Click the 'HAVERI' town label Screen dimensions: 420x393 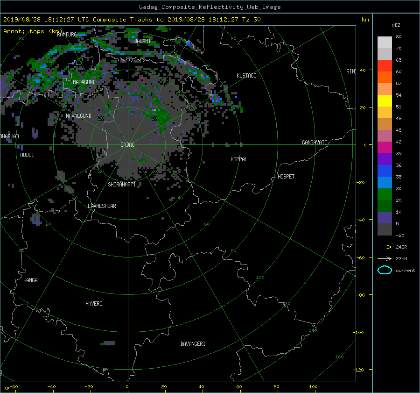pyautogui.click(x=94, y=304)
